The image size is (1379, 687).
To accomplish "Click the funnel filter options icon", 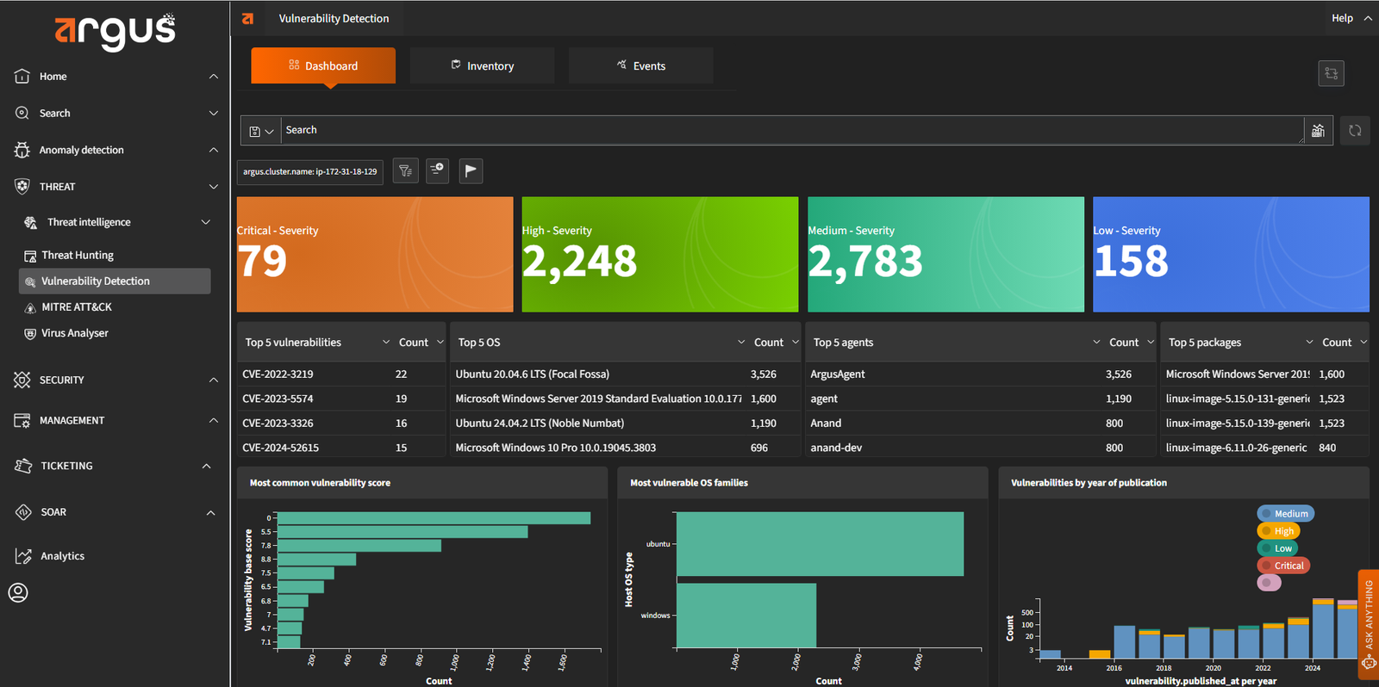I will [x=405, y=170].
